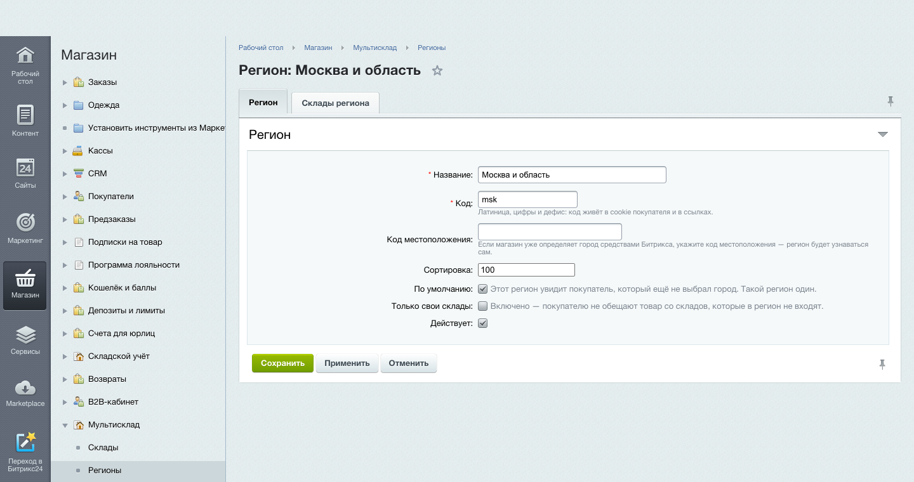The width and height of the screenshot is (914, 482).
Task: Open the Маркетинг target icon
Action: (25, 222)
